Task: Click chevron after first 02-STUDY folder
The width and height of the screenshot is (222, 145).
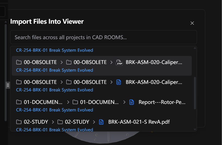Action: tap(53, 122)
